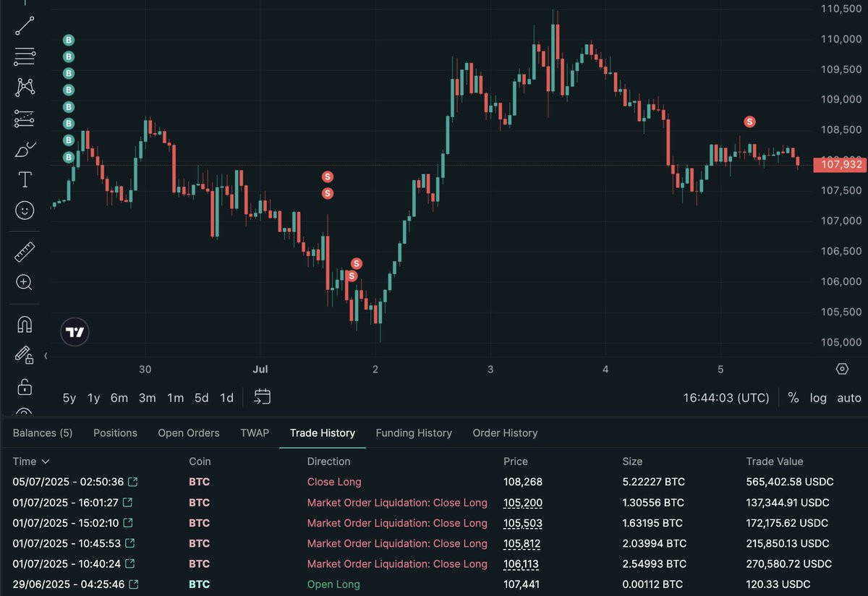The image size is (868, 596).
Task: Click the TradingView logo
Action: pyautogui.click(x=75, y=333)
